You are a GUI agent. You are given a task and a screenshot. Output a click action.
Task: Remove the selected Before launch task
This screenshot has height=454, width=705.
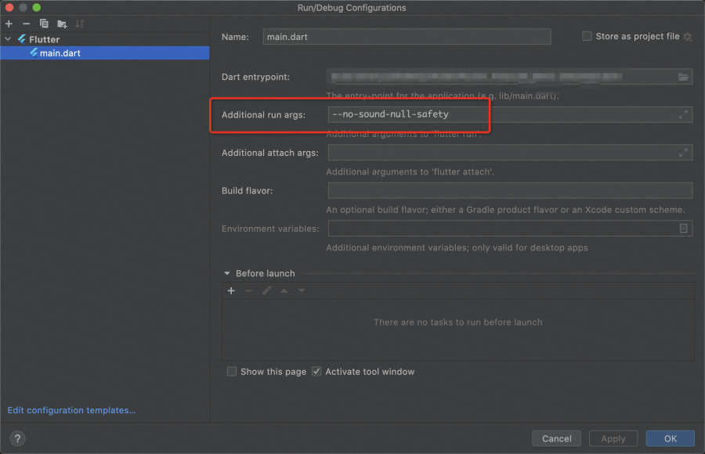248,291
